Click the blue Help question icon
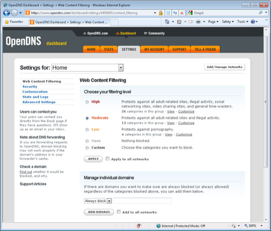 click(x=253, y=22)
